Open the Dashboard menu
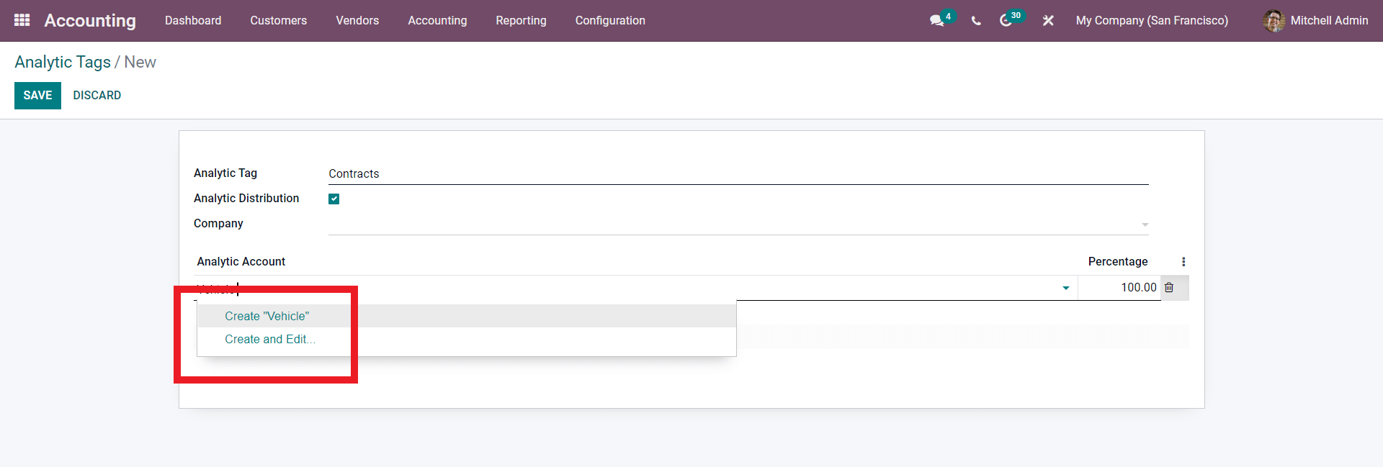Image resolution: width=1383 pixels, height=467 pixels. (x=193, y=21)
